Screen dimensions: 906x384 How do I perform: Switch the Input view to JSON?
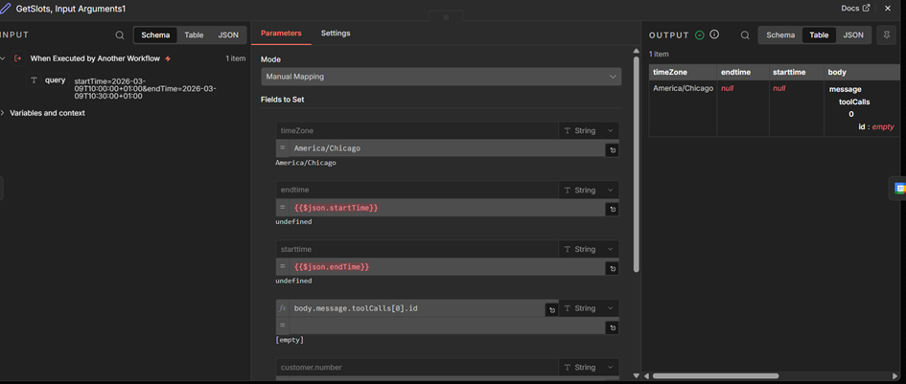coord(228,35)
